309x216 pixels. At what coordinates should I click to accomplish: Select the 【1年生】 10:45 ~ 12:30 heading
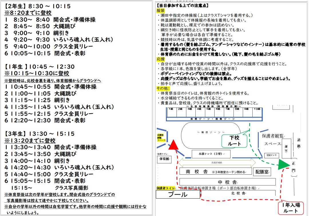coord(39,66)
